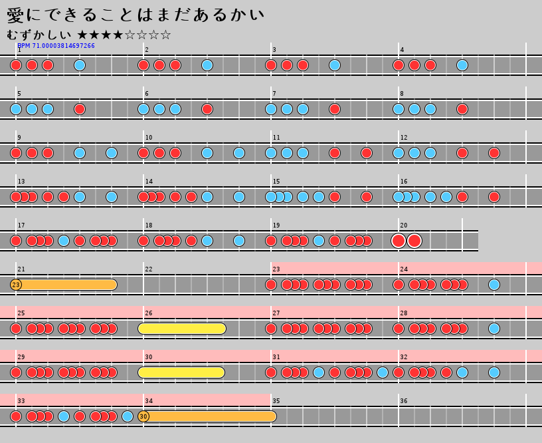This screenshot has width=542, height=443.
Task: Select the measure number 13 marker
Action: pos(21,182)
